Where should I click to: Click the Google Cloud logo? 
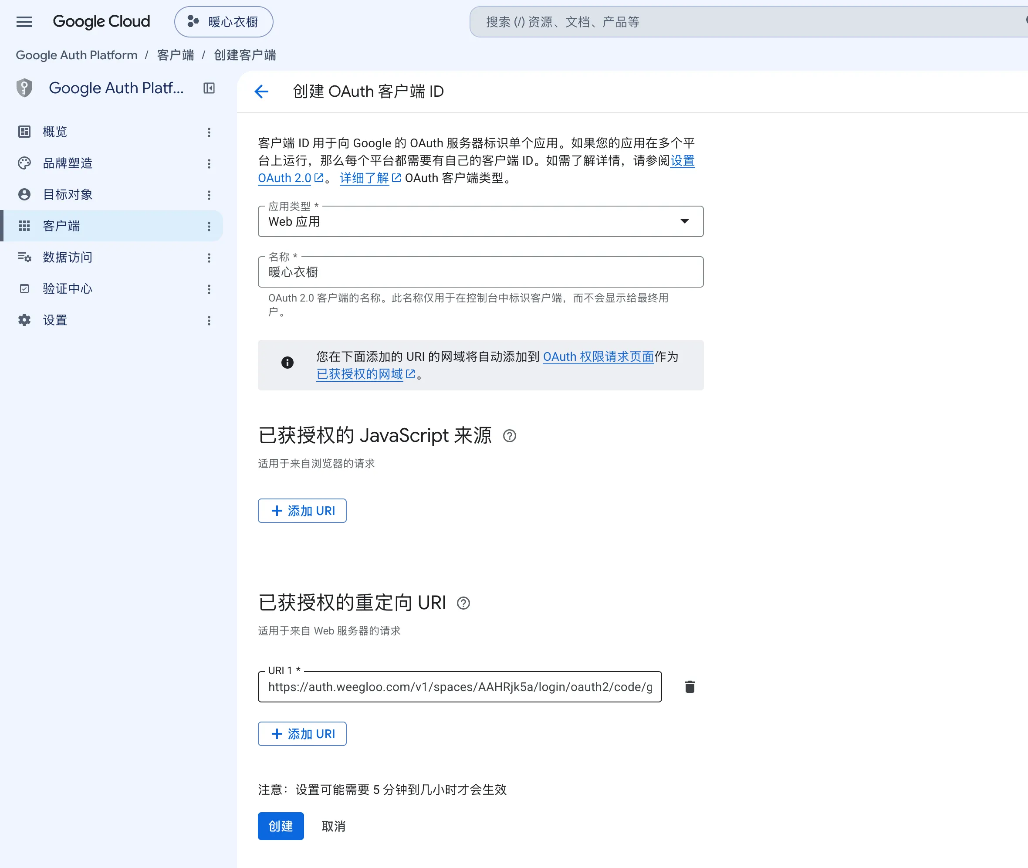coord(101,22)
